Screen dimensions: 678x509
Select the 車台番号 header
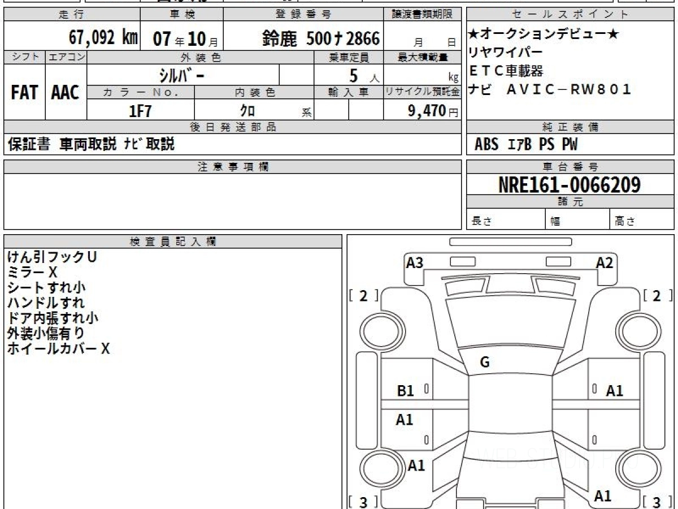(x=570, y=167)
